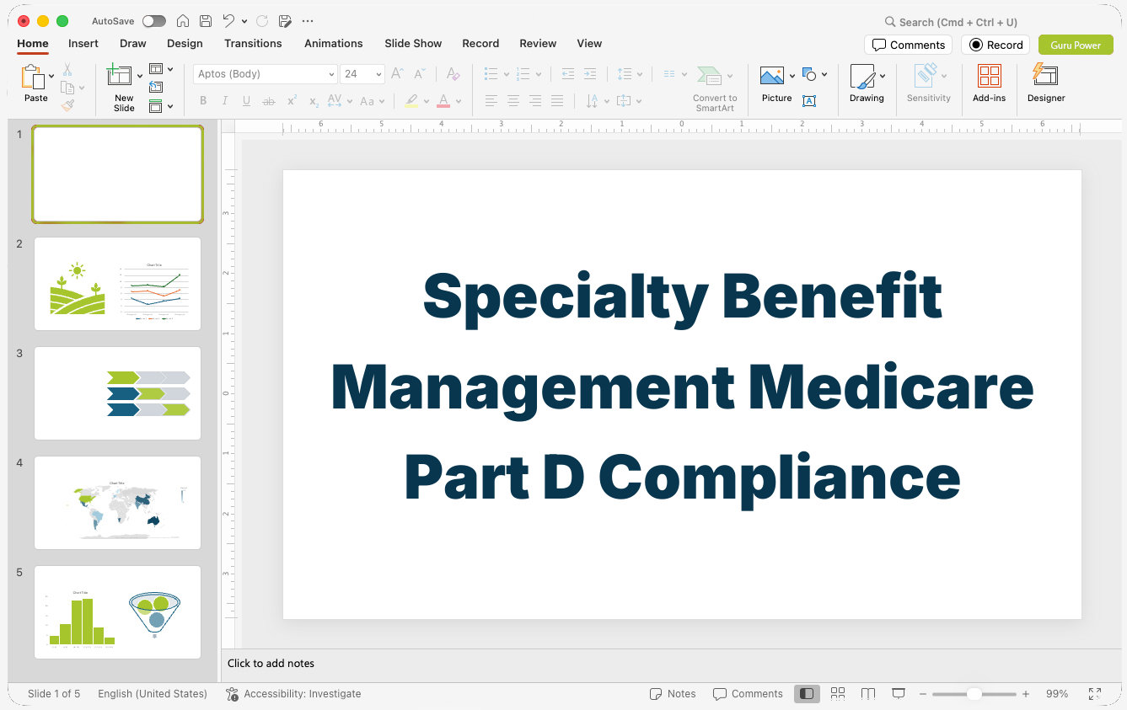Image resolution: width=1127 pixels, height=710 pixels.
Task: Open the Animations tab
Action: [334, 43]
